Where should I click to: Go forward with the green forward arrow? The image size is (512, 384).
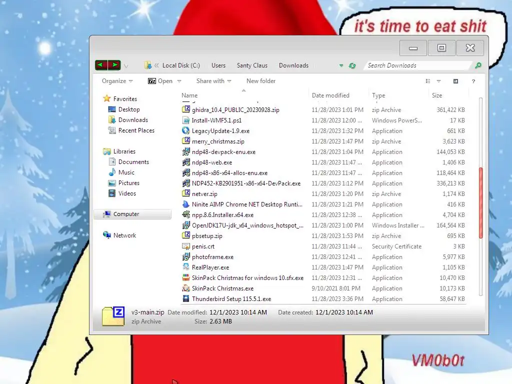click(114, 65)
